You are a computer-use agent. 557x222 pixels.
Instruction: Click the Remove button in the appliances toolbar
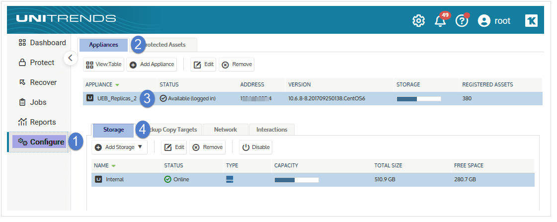(x=237, y=65)
